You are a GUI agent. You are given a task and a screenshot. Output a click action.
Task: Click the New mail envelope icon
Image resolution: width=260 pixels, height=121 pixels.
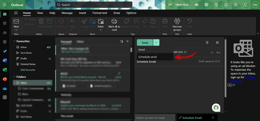pyautogui.click(x=16, y=21)
